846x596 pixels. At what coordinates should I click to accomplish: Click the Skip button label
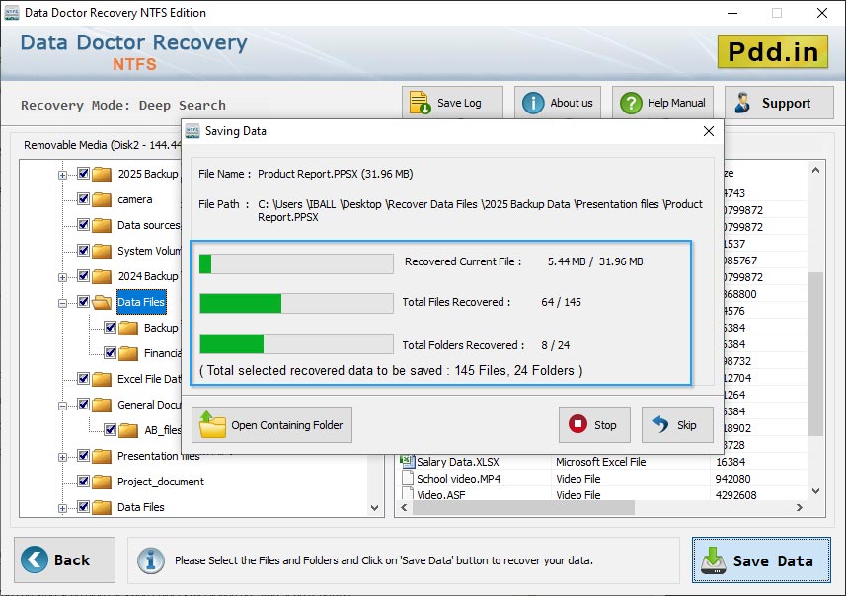pyautogui.click(x=687, y=425)
